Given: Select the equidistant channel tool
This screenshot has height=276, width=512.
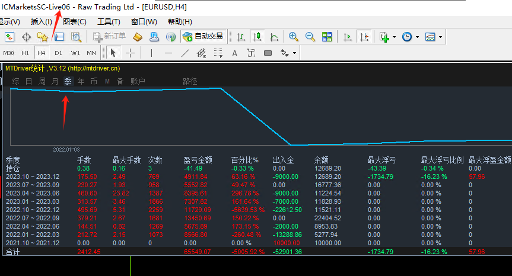Looking at the screenshot, I should pos(202,53).
